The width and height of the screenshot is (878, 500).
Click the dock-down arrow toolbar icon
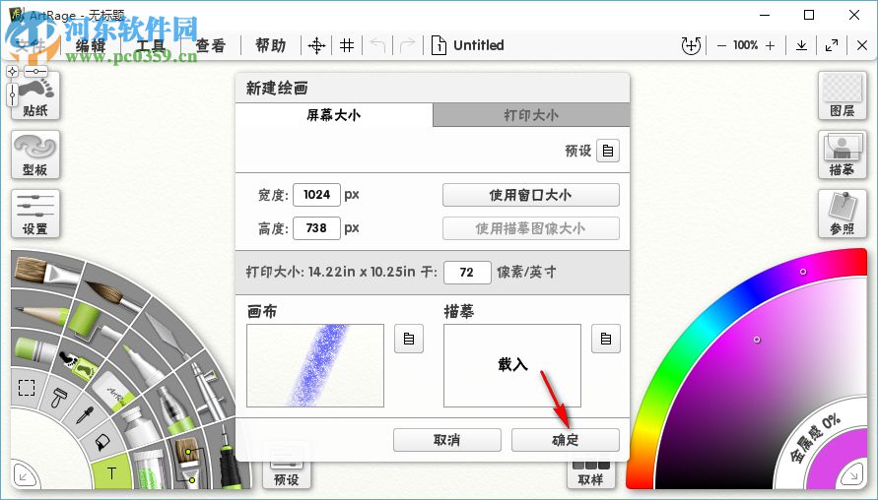tap(802, 45)
